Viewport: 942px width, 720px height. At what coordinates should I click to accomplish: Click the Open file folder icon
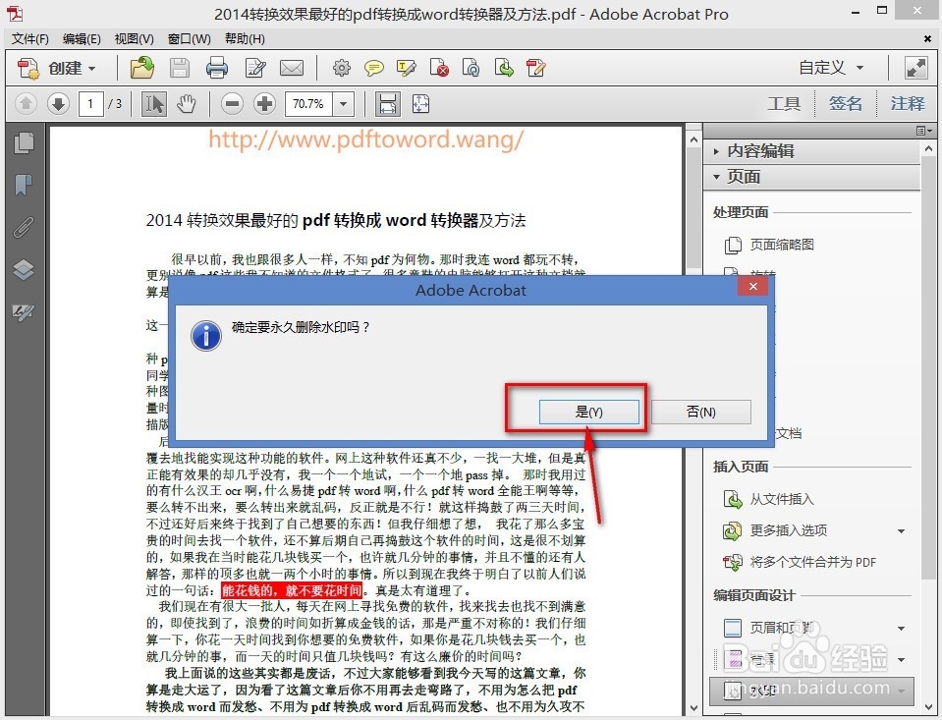click(x=141, y=68)
